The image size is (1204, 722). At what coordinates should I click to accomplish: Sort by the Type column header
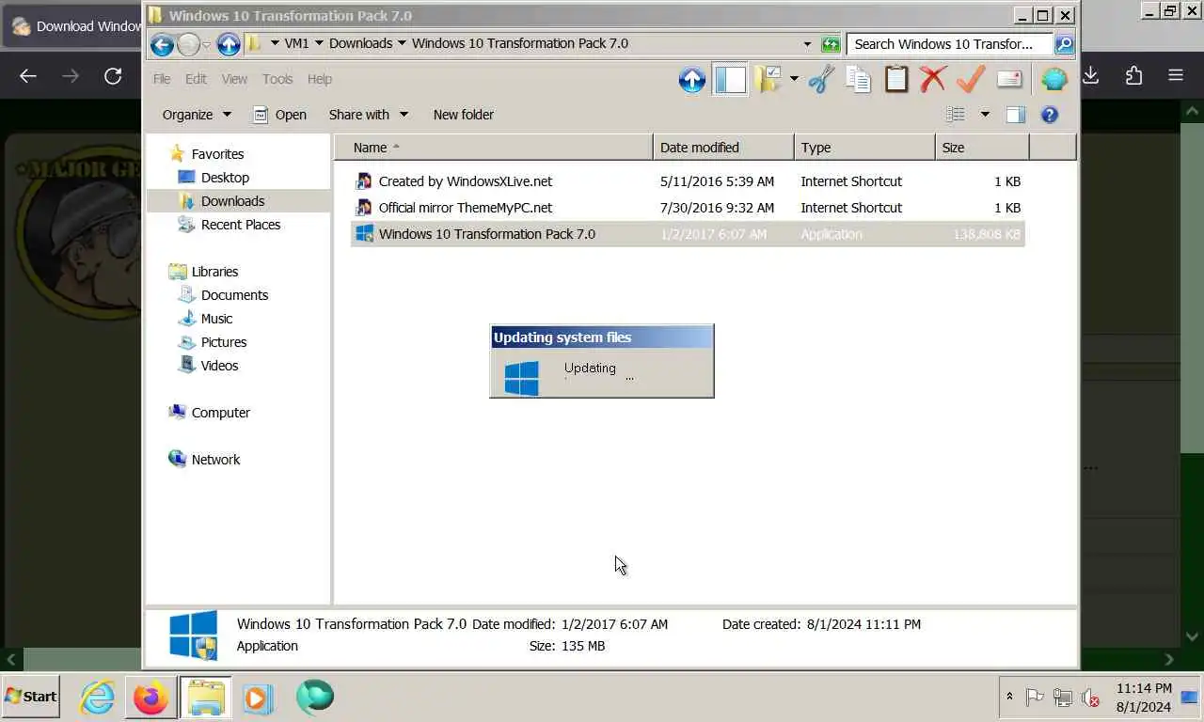[864, 148]
